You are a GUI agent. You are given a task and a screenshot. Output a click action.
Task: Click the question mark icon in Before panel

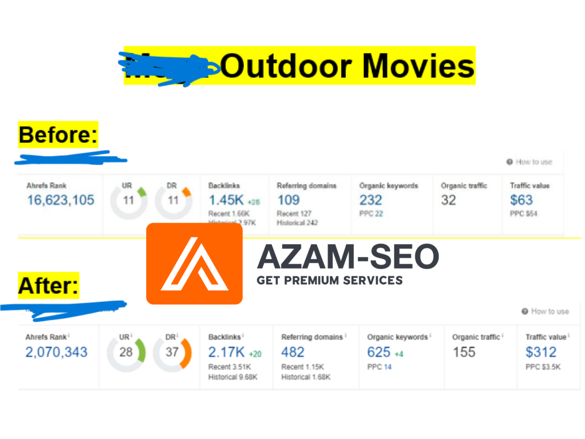coord(510,162)
